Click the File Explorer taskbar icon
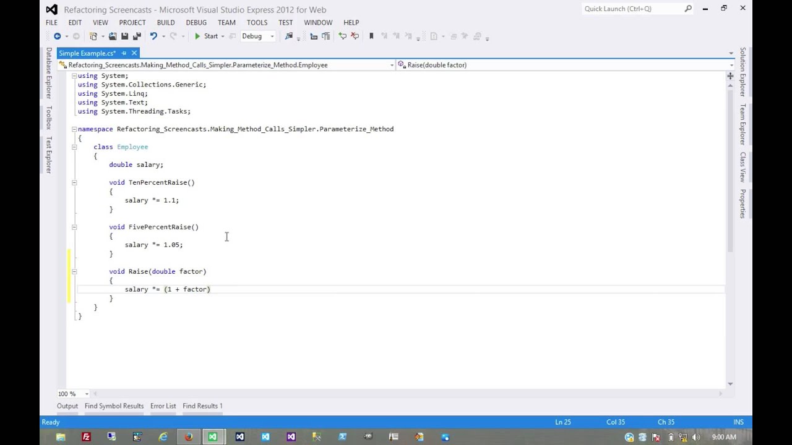 (x=61, y=437)
